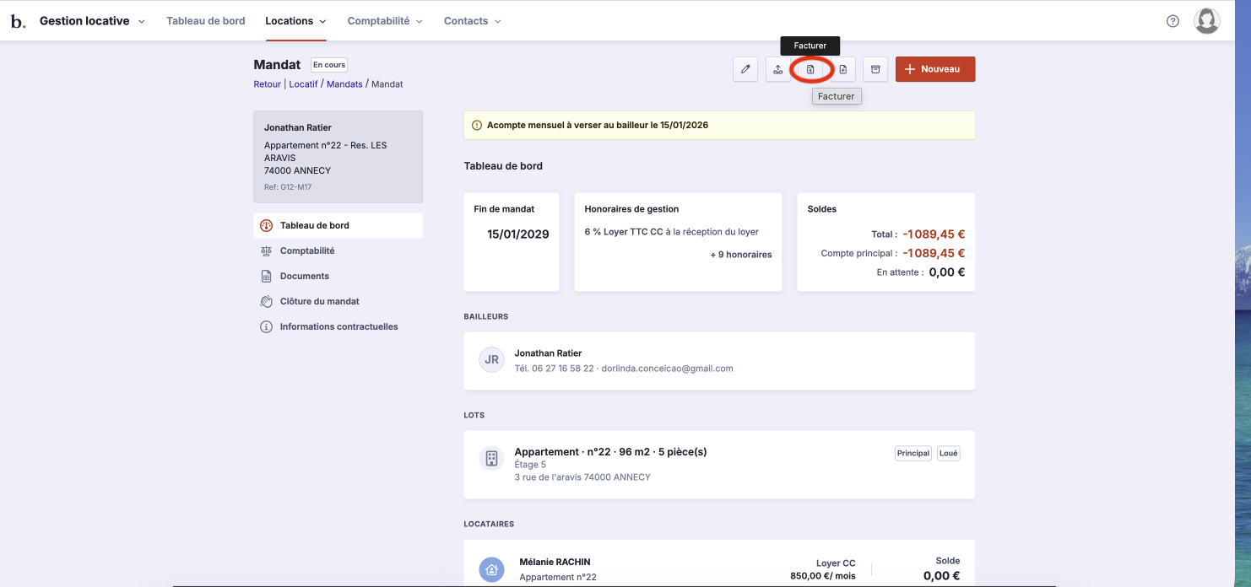The height and width of the screenshot is (587, 1251).
Task: Click the Retour breadcrumb link
Action: point(267,84)
